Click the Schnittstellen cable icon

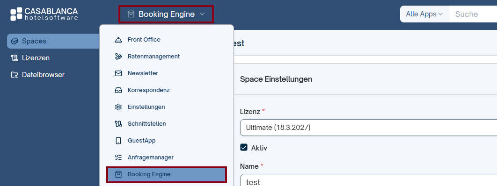118,124
